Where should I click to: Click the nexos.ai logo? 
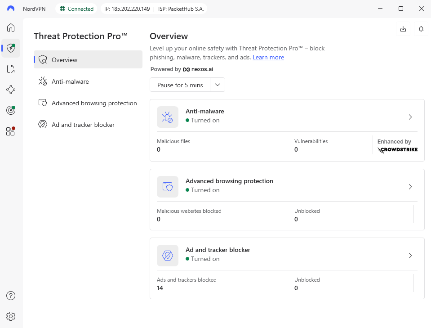point(198,69)
